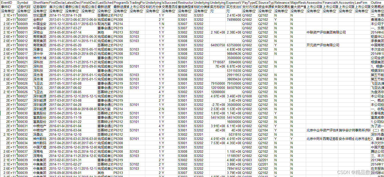The width and height of the screenshot is (384, 177).
Task: Click date cell 2014-12-10
Action: [73, 134]
